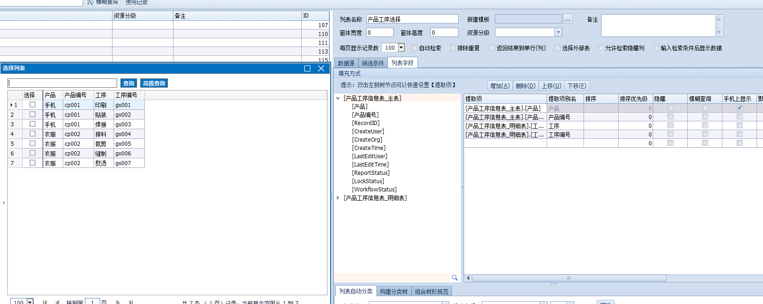This screenshot has height=304, width=763.
Task: Open the 构建分类树 tab
Action: 393,292
